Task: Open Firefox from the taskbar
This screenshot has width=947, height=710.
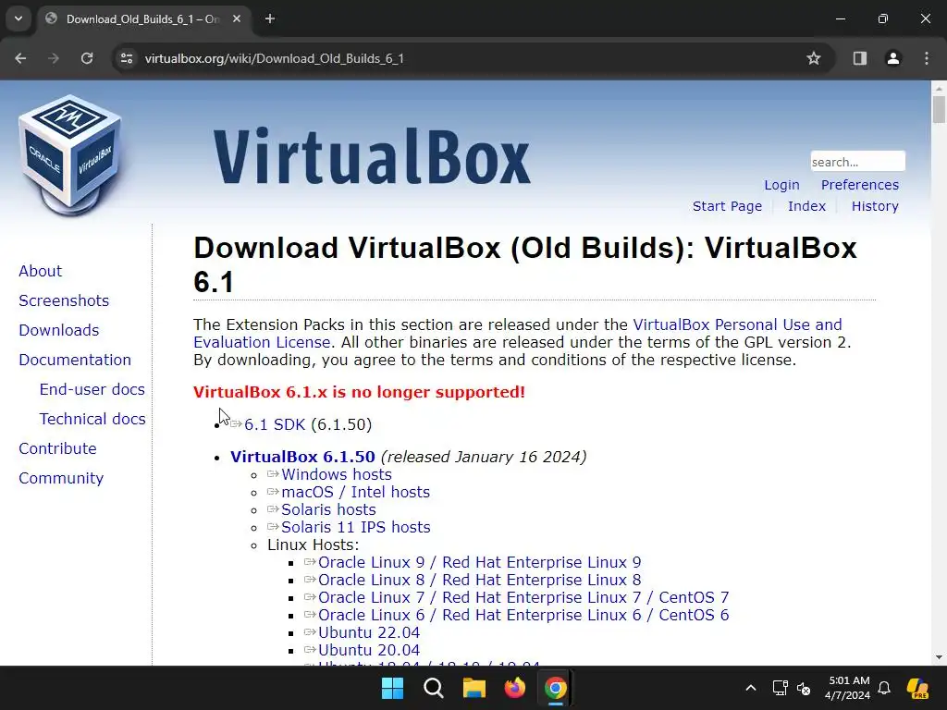Action: coord(514,688)
